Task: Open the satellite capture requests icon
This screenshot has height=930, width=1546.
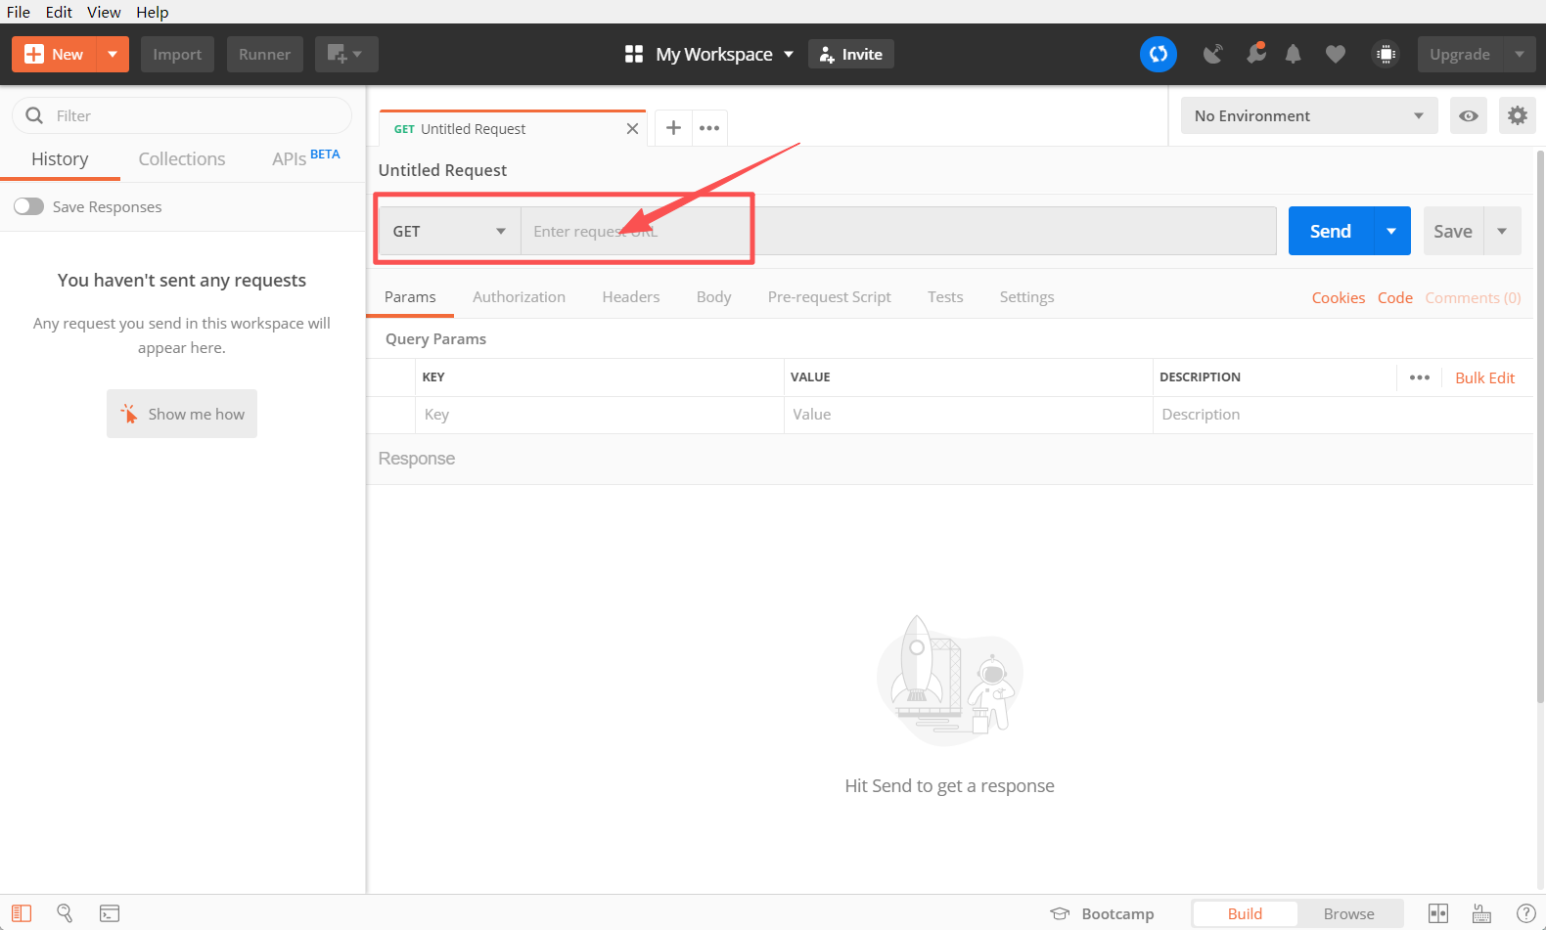Action: pos(1213,54)
